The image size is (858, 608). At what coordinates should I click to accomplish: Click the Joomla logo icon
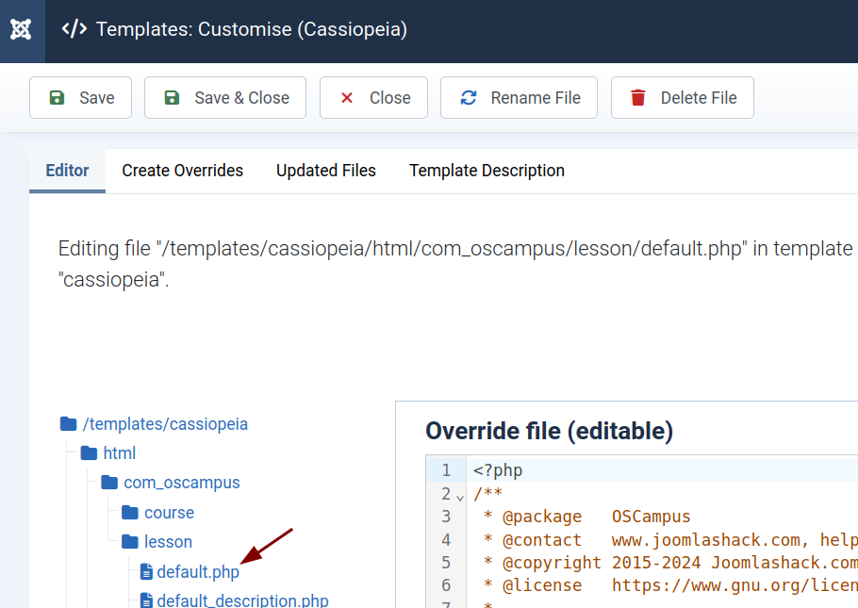pyautogui.click(x=22, y=29)
